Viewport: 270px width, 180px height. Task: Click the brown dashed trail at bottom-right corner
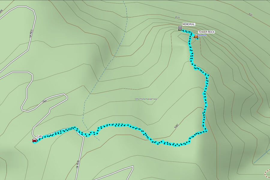(267, 173)
